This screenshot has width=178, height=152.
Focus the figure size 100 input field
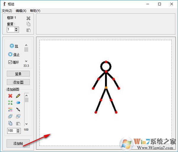12,131
